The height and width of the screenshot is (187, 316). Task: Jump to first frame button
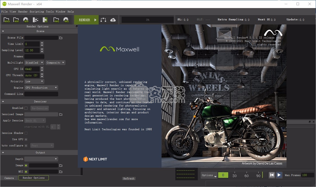(x=272, y=175)
